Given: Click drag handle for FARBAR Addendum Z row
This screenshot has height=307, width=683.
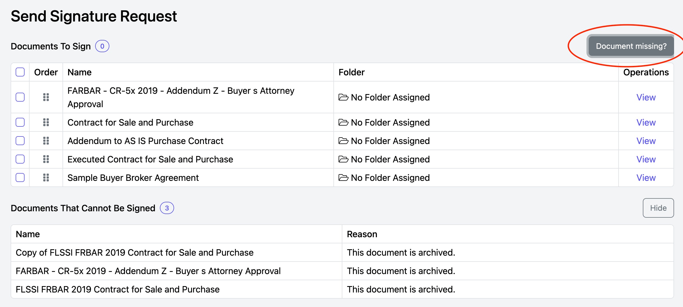Looking at the screenshot, I should pyautogui.click(x=46, y=97).
